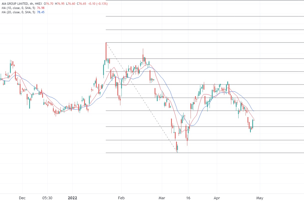Click the Feb label on time axis

tap(121, 198)
